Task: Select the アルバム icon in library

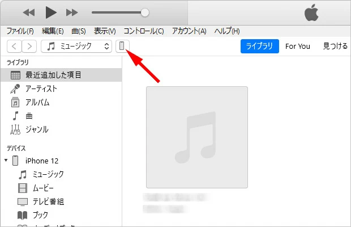Action: coord(16,102)
